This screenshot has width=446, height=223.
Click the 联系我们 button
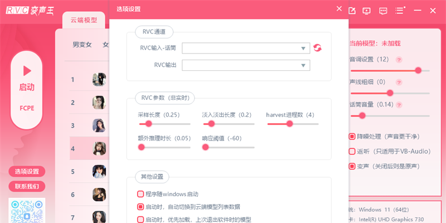click(27, 186)
